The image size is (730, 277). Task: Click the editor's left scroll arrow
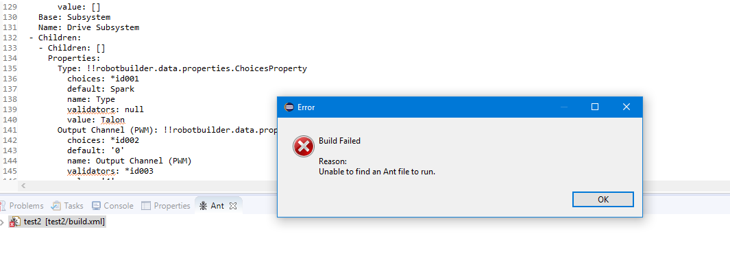click(x=23, y=186)
